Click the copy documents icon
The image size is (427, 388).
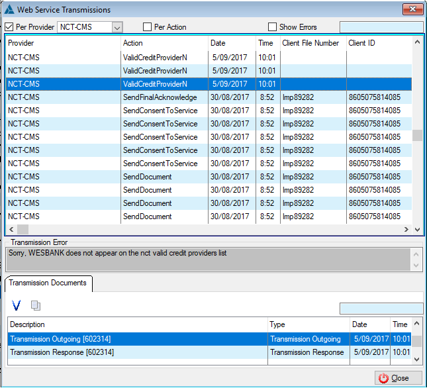[x=36, y=305]
